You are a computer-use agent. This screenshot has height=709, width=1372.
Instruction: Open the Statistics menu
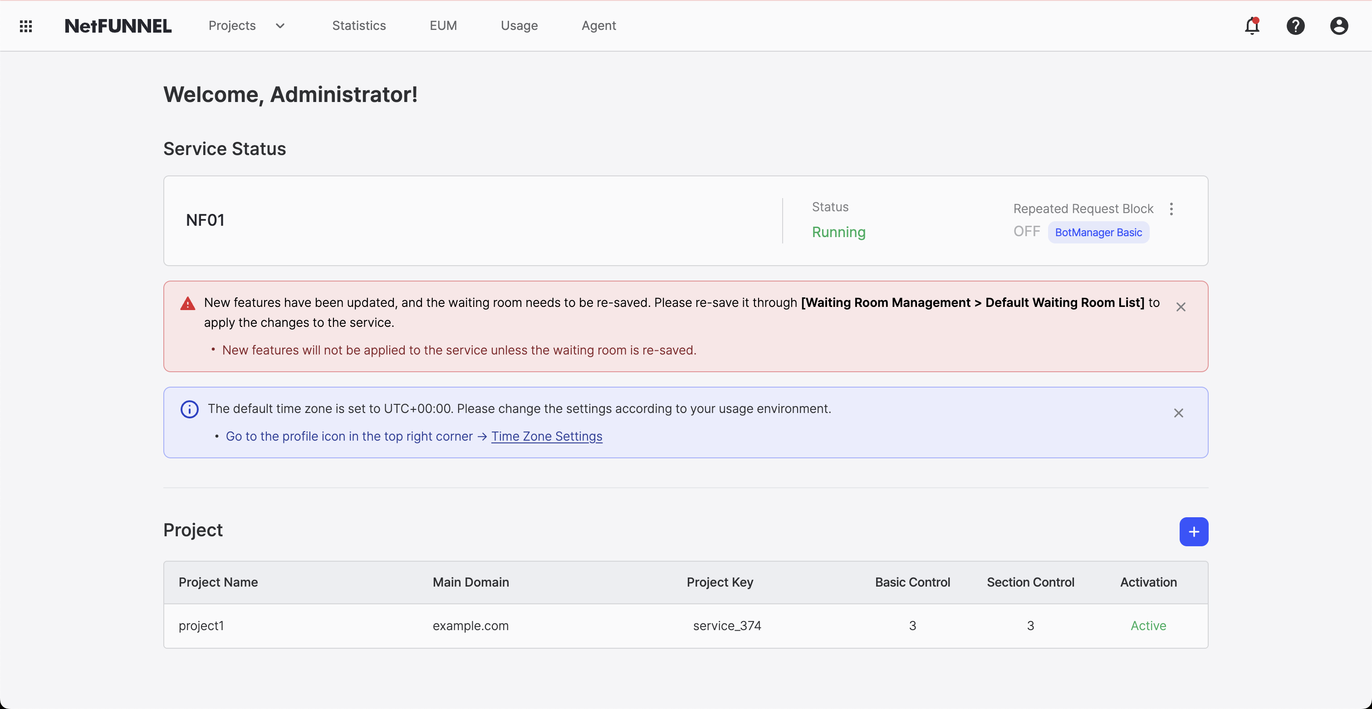359,25
